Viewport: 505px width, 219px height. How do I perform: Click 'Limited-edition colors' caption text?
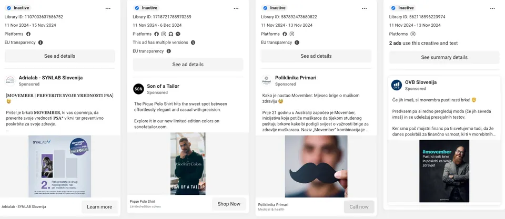click(145, 206)
